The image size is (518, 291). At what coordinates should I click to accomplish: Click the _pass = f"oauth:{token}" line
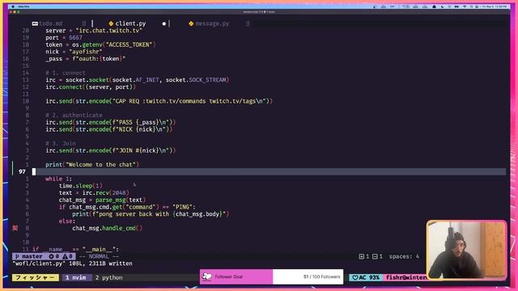(x=86, y=59)
